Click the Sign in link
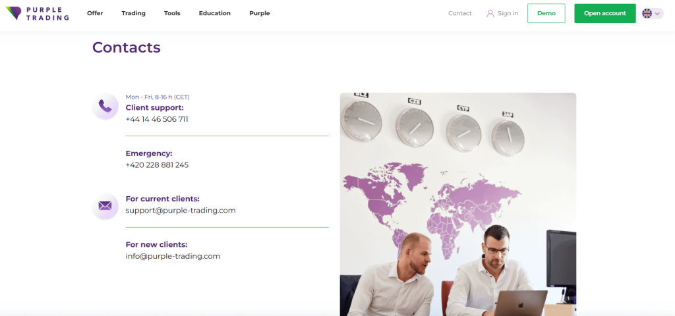675x316 pixels. tap(508, 13)
